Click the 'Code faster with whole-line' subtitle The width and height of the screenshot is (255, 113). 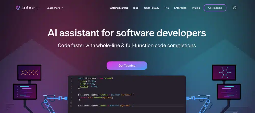127,45
